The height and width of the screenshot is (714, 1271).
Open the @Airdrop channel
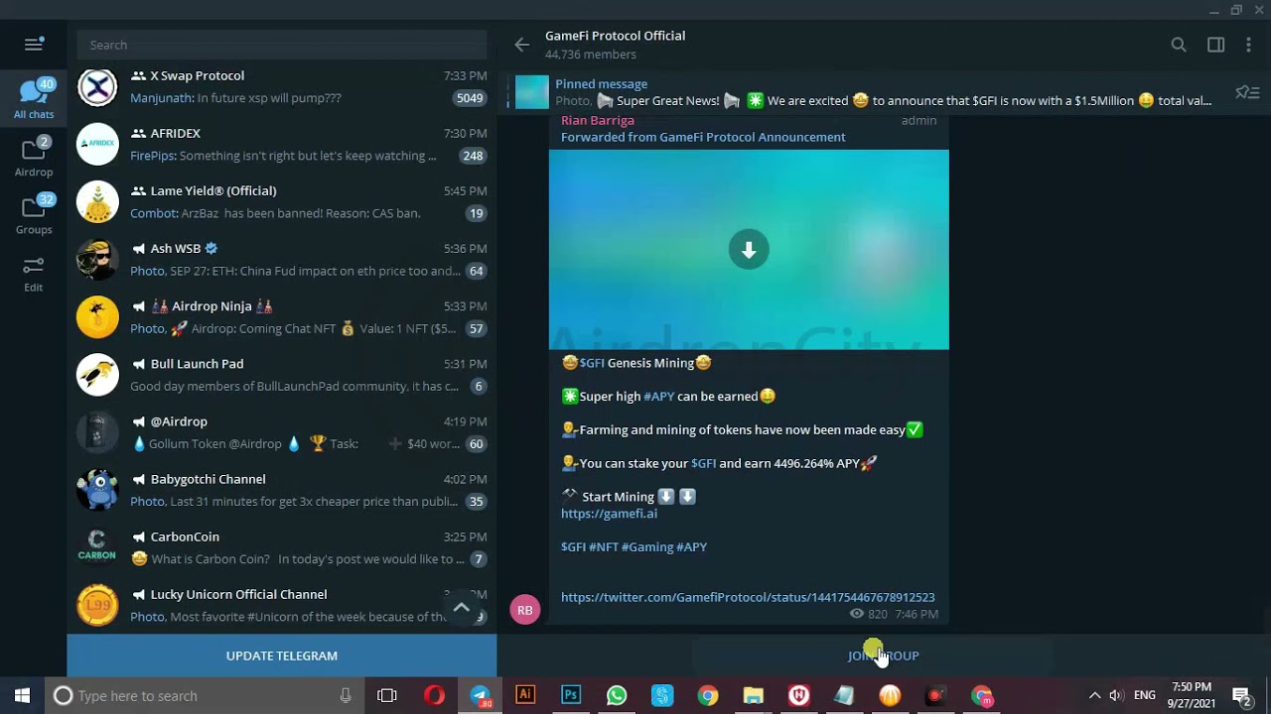coord(282,432)
